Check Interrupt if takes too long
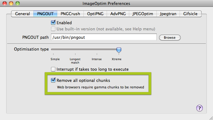 pos(53,69)
